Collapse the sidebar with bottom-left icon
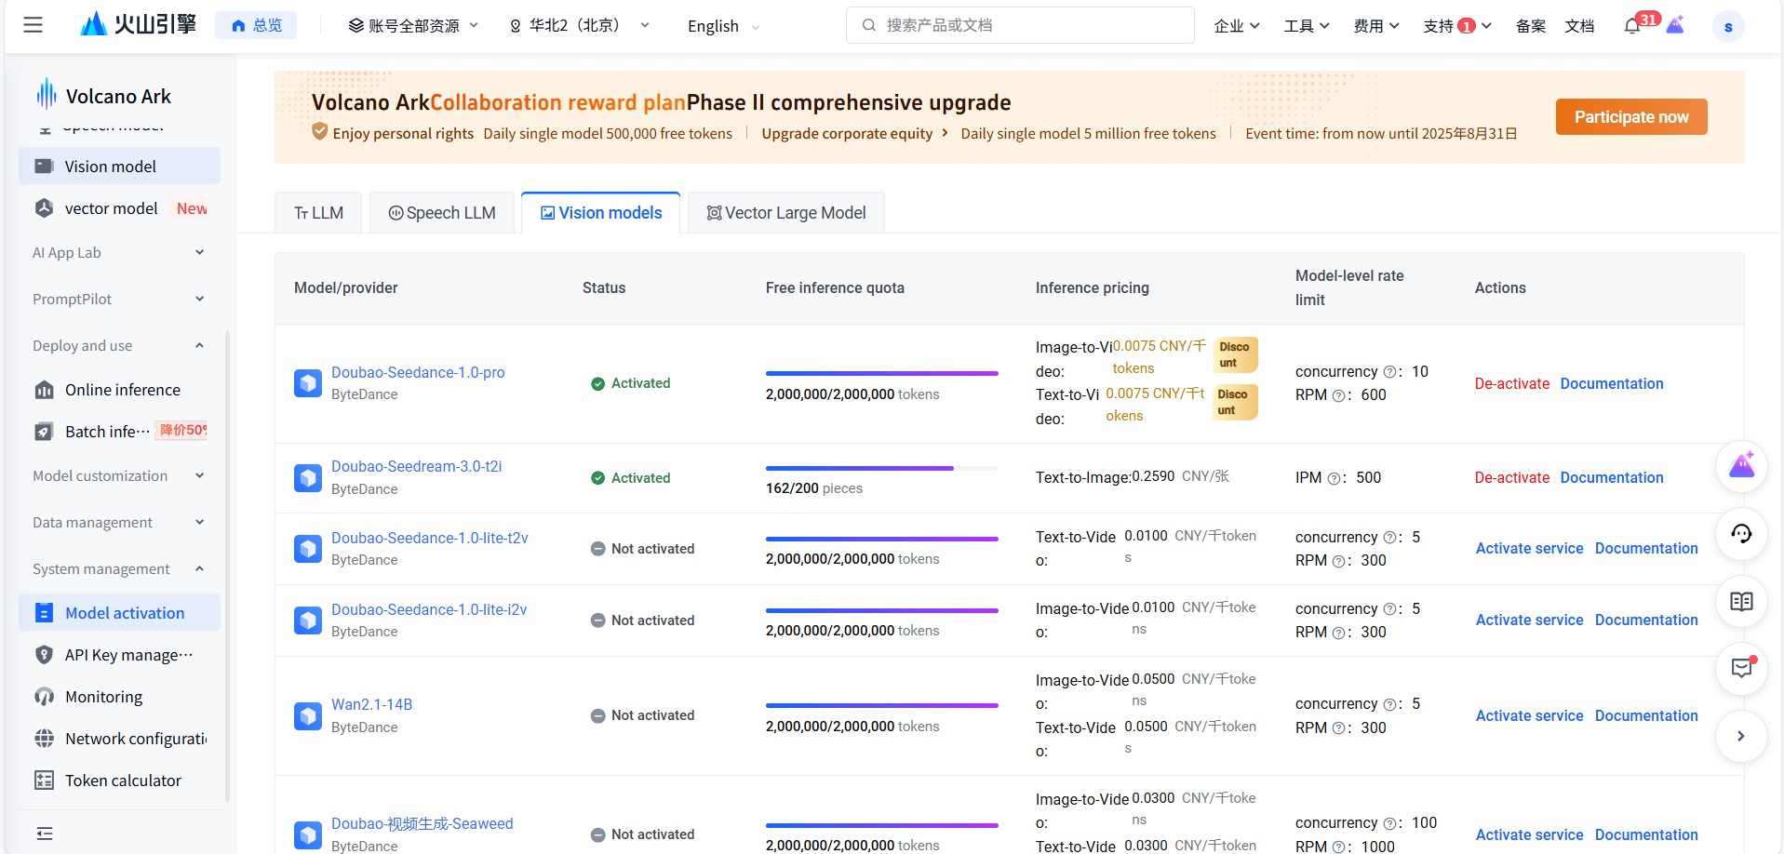This screenshot has height=854, width=1784. tap(44, 833)
